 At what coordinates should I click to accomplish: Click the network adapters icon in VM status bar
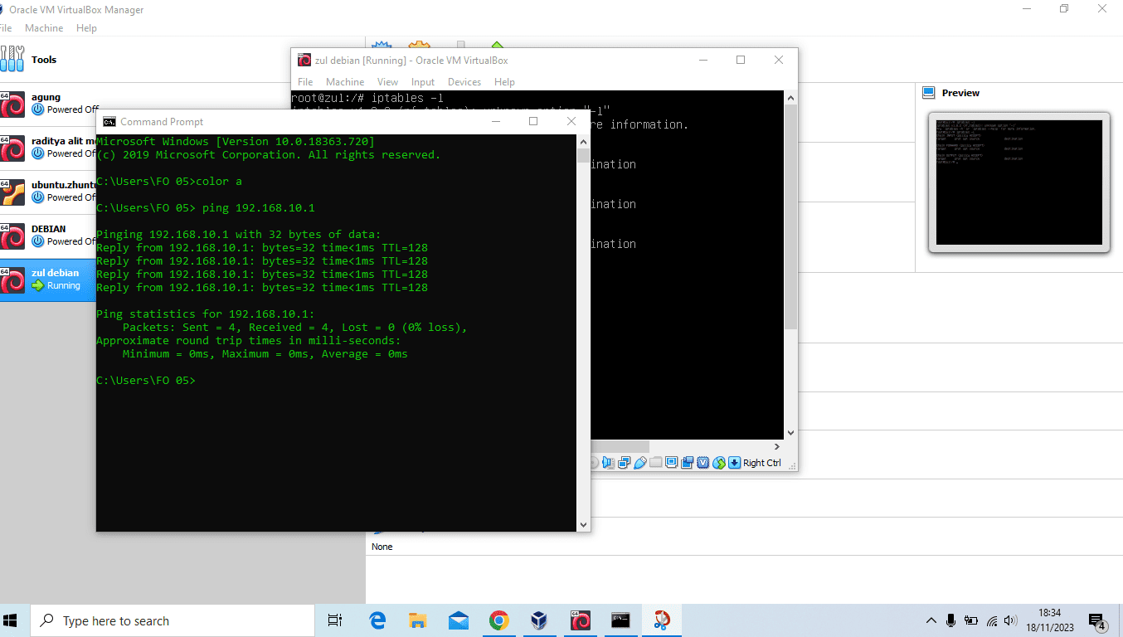click(x=624, y=463)
